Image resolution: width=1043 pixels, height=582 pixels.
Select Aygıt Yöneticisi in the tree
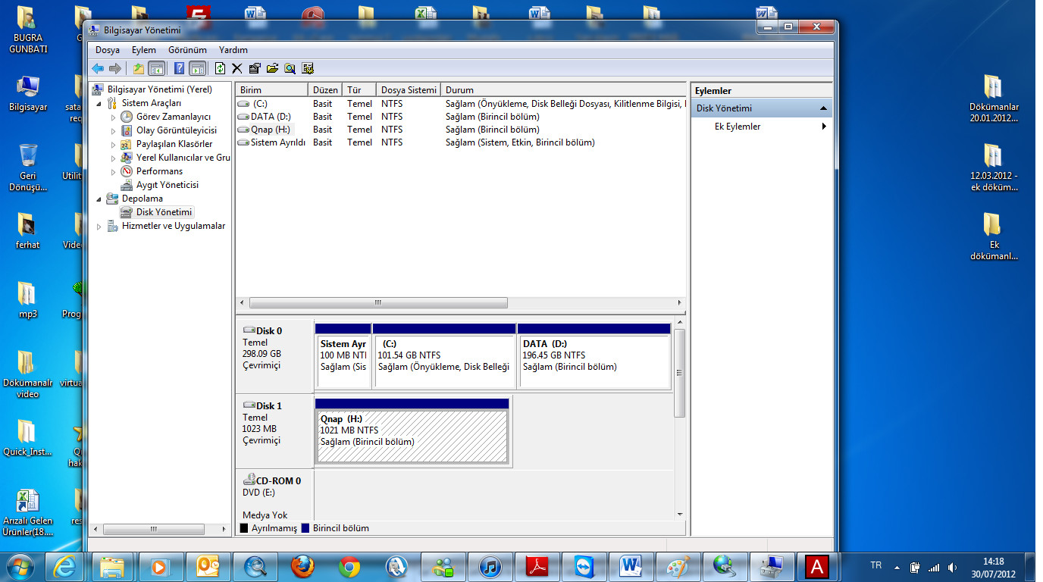(x=167, y=185)
